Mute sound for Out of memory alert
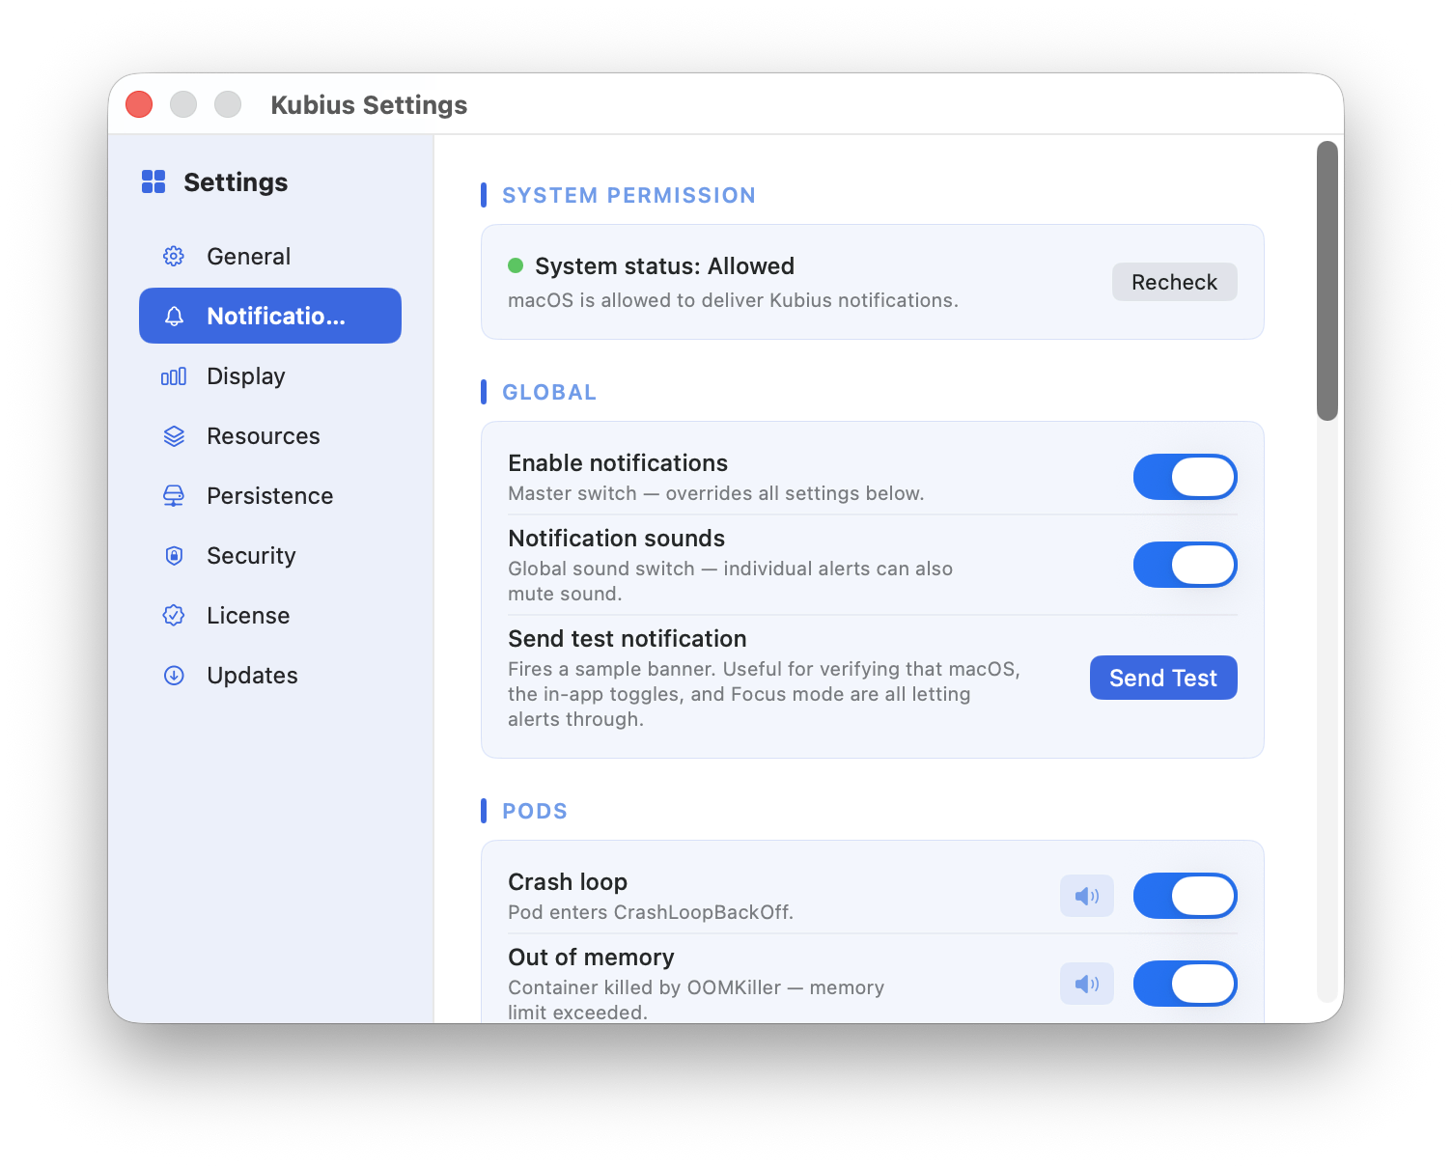Screen dimensions: 1452x1166 tap(1087, 984)
